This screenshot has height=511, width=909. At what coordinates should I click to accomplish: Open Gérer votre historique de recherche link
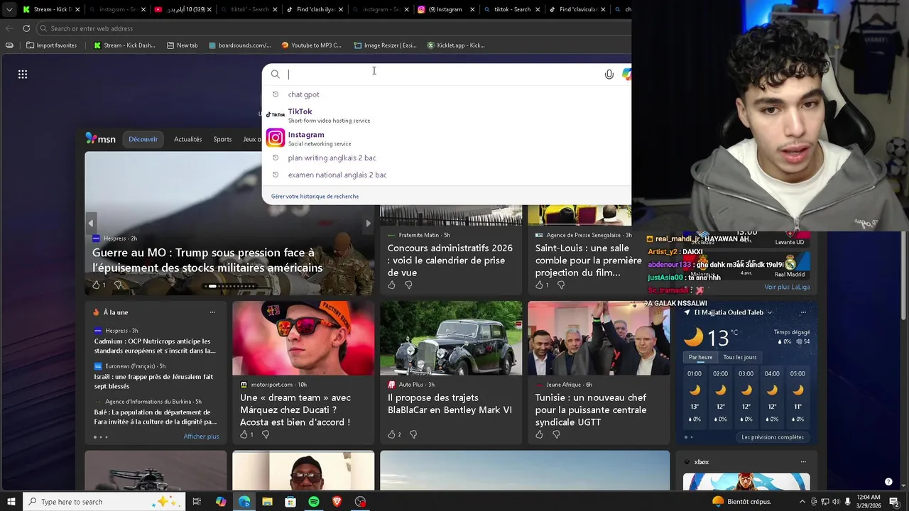click(315, 197)
